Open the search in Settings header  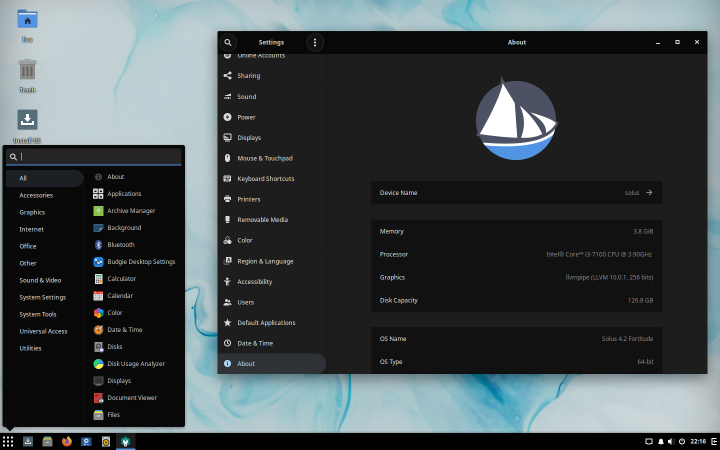pos(228,42)
